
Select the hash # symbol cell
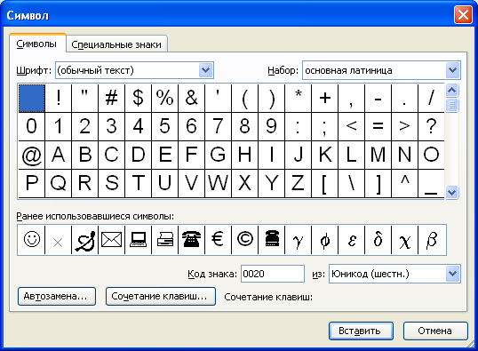(111, 99)
